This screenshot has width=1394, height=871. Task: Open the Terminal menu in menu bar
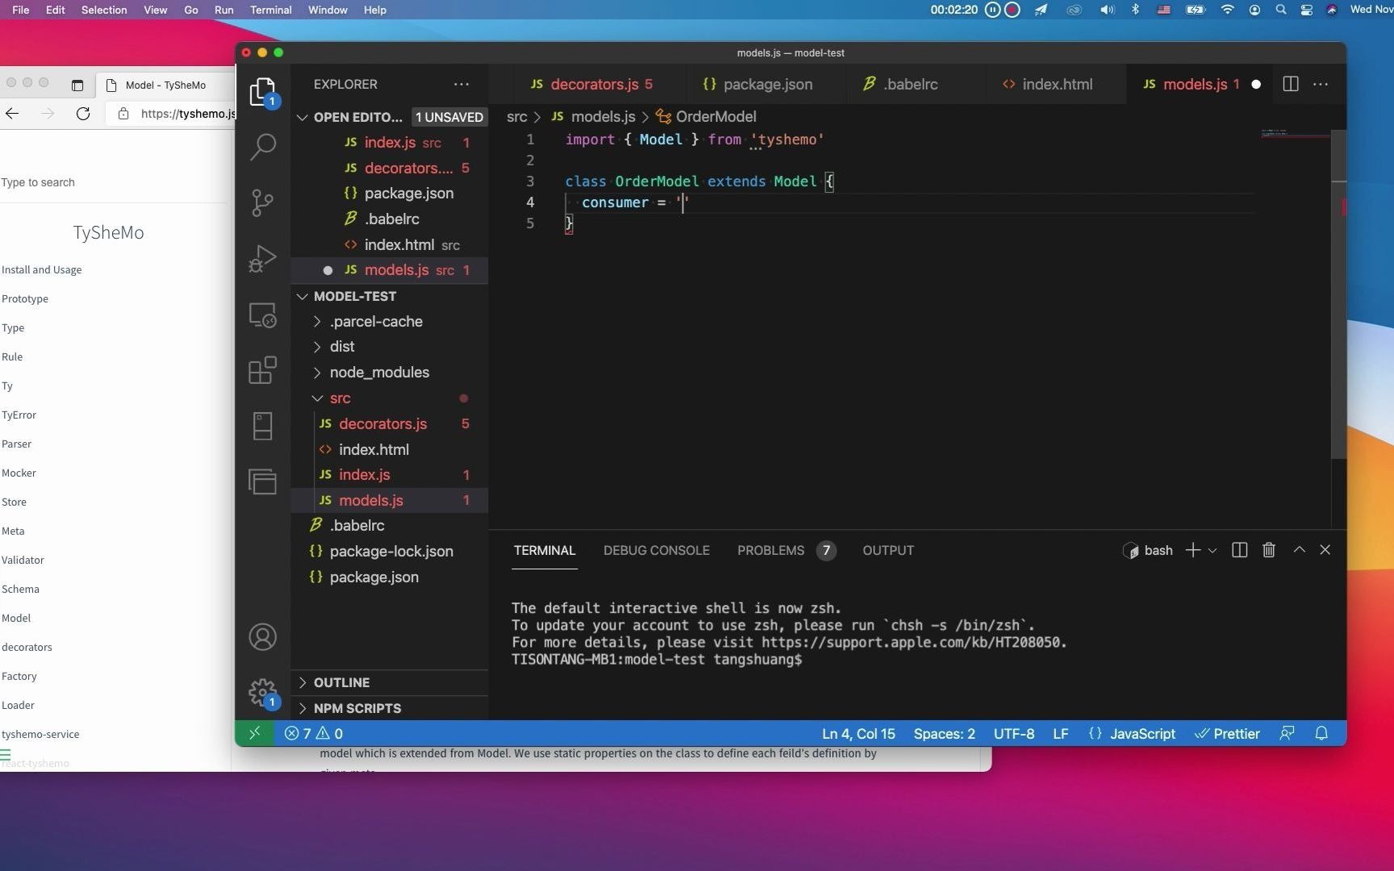(270, 10)
